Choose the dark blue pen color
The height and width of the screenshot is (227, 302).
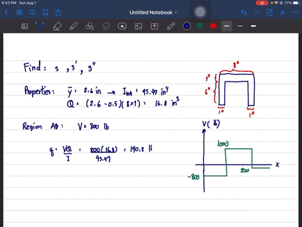[187, 26]
